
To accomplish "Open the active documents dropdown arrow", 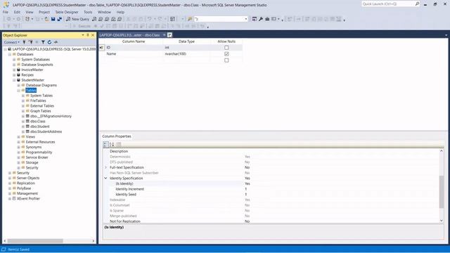I will (446, 35).
